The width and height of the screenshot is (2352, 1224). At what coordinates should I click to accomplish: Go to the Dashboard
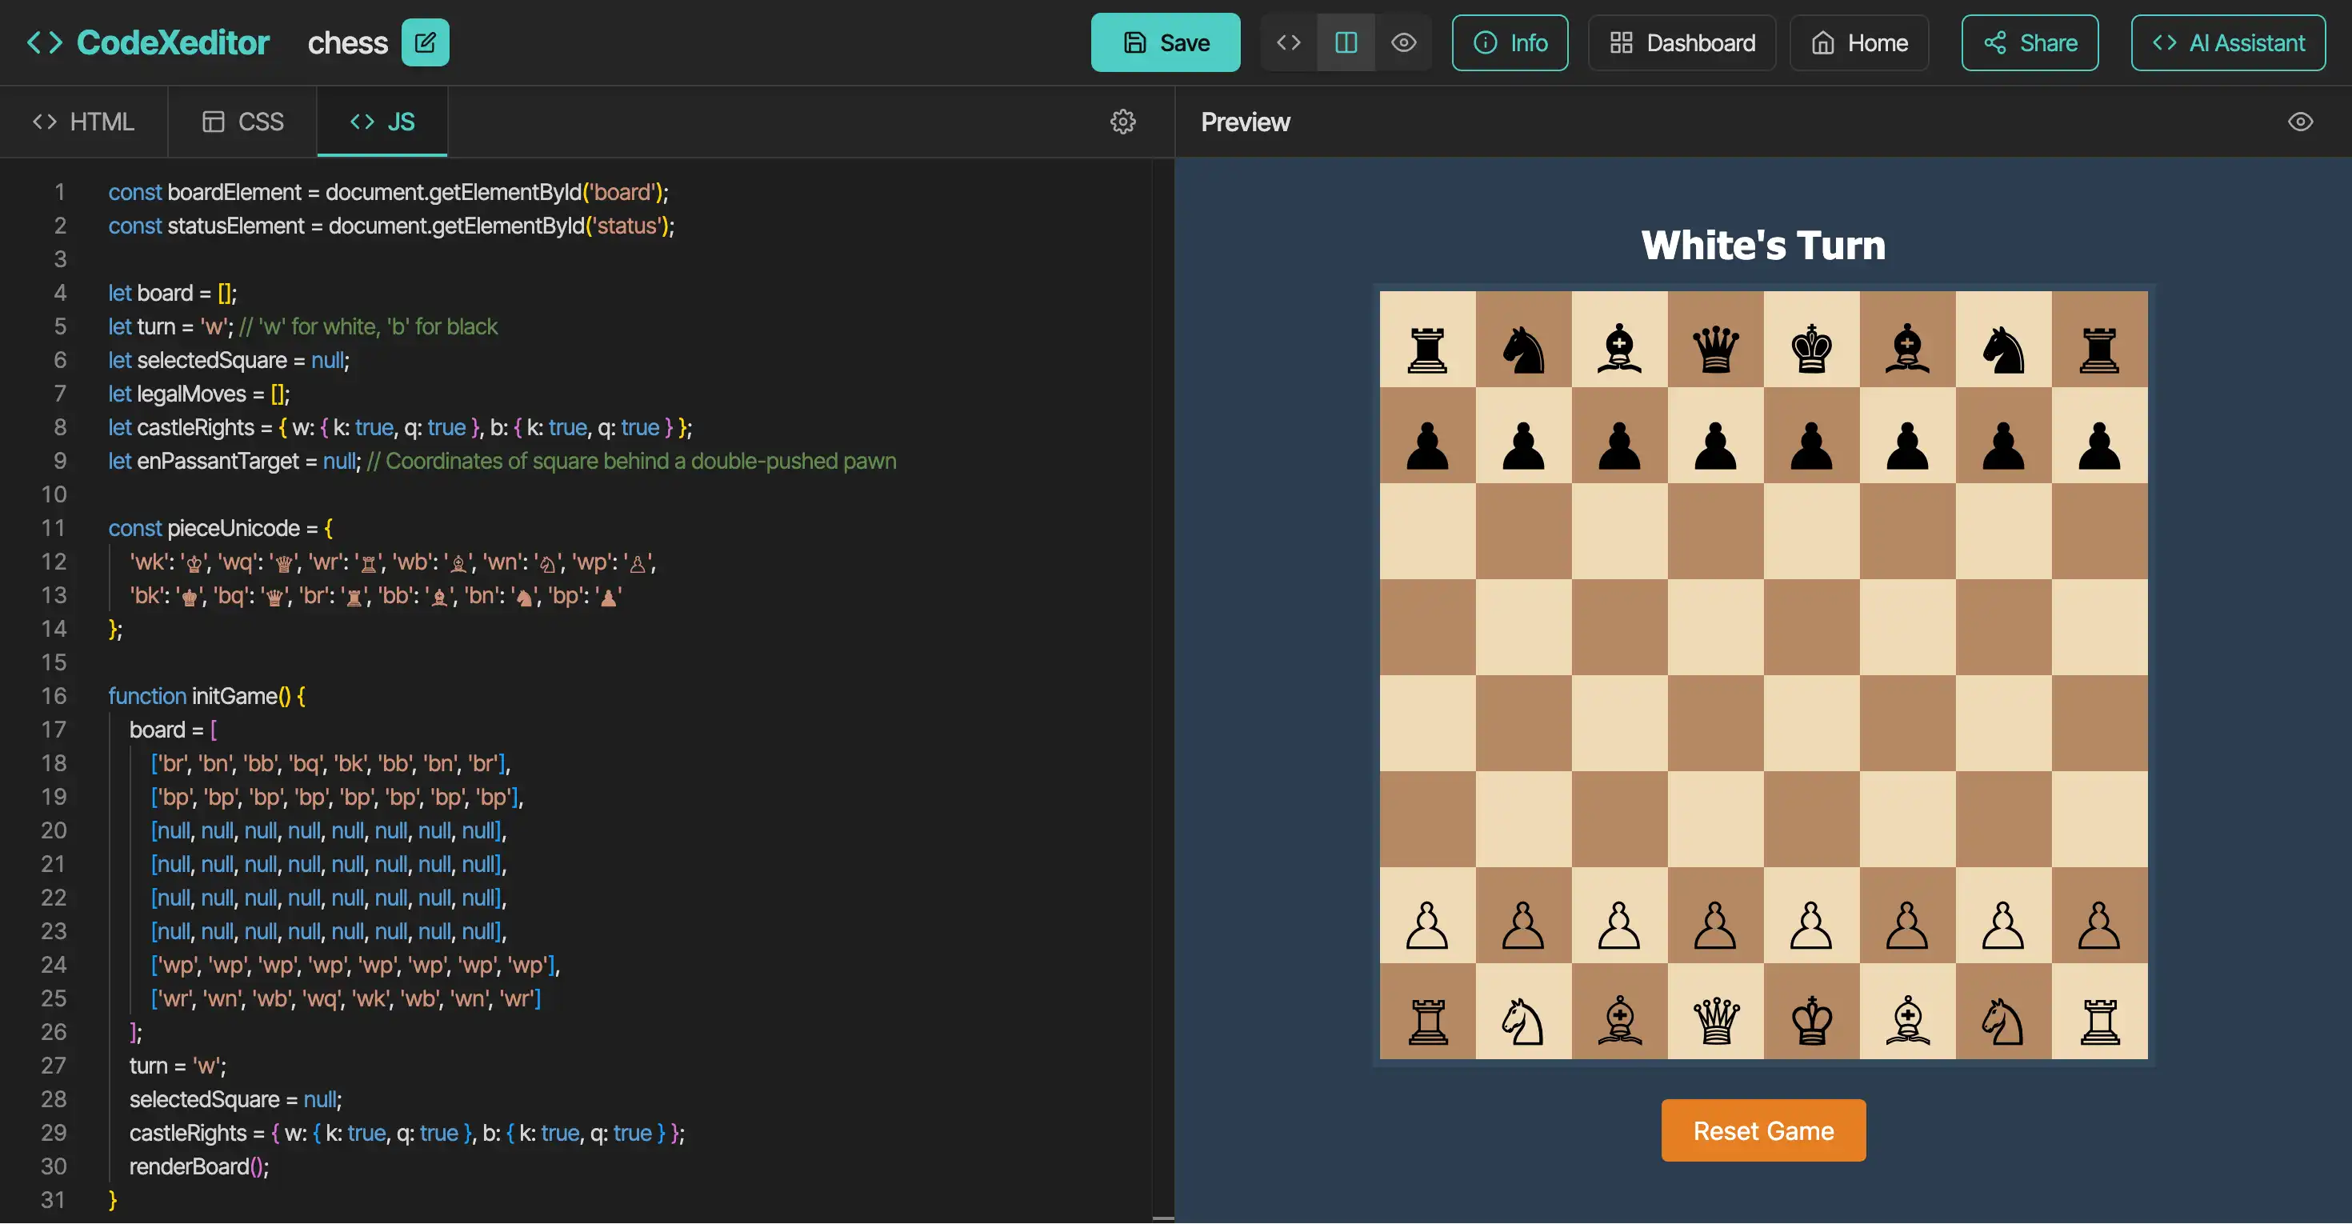click(1682, 42)
